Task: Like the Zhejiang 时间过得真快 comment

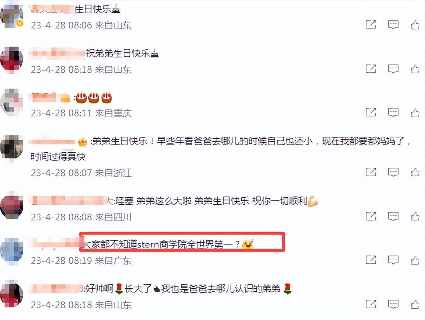Action: click(x=415, y=172)
